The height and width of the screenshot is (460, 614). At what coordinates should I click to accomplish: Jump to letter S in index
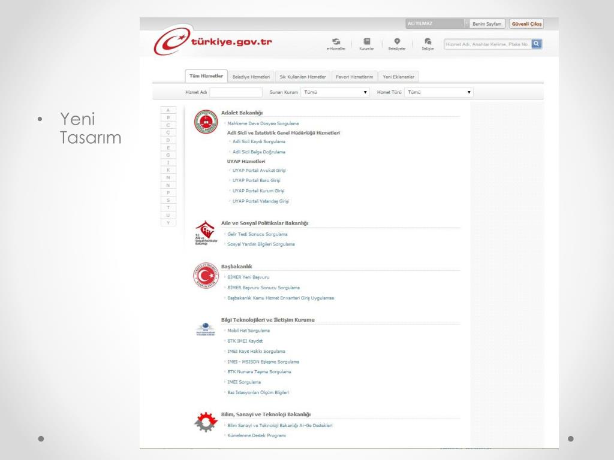pos(168,200)
